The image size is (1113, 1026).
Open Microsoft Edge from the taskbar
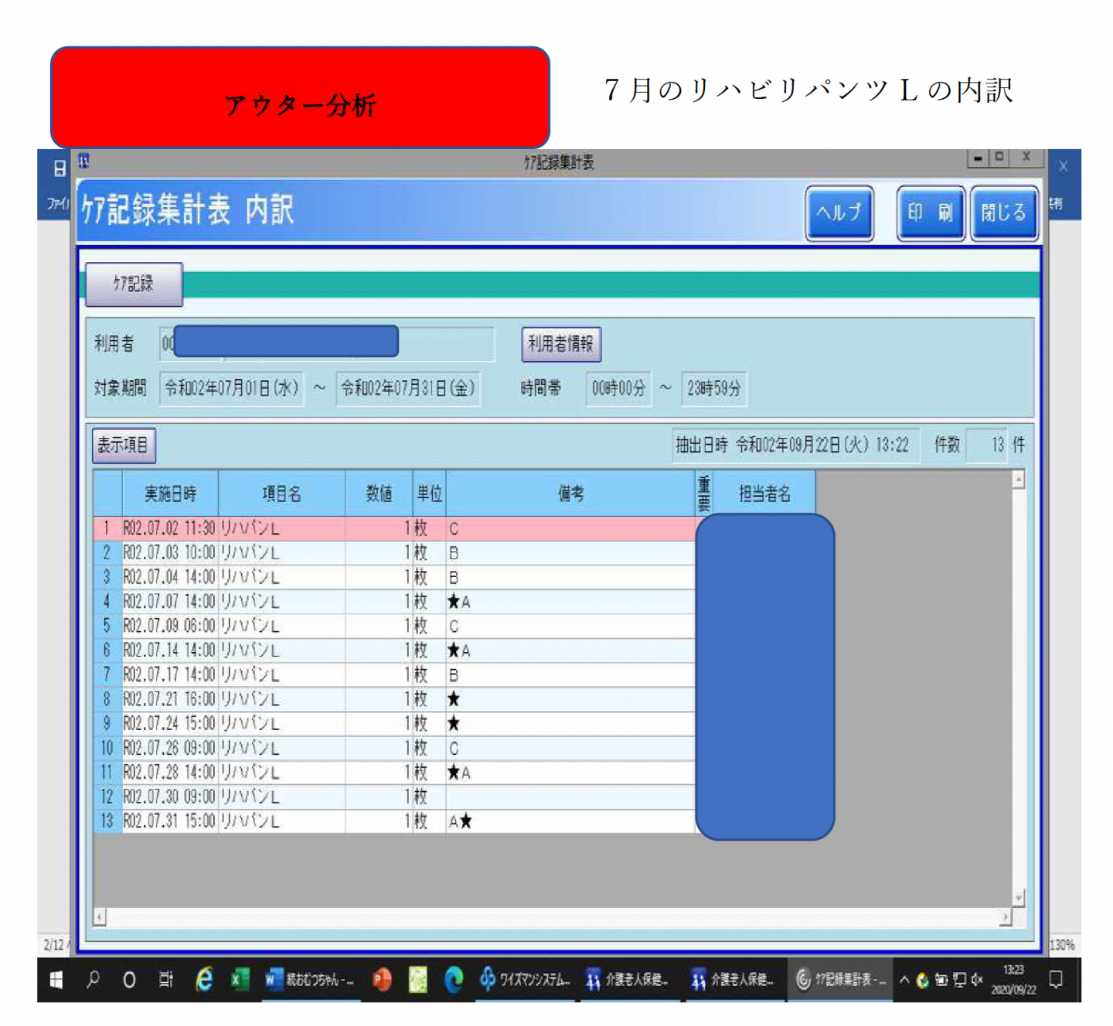point(454,980)
